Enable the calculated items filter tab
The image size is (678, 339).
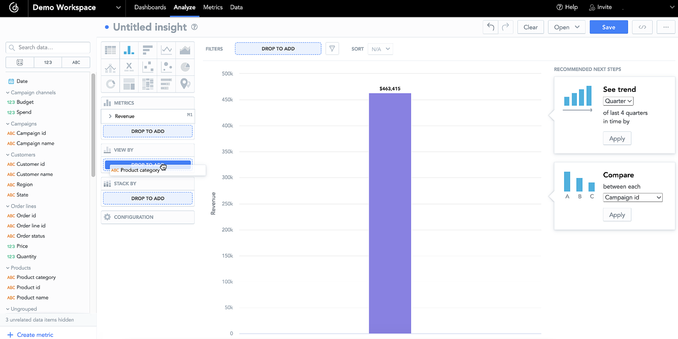[x=20, y=62]
